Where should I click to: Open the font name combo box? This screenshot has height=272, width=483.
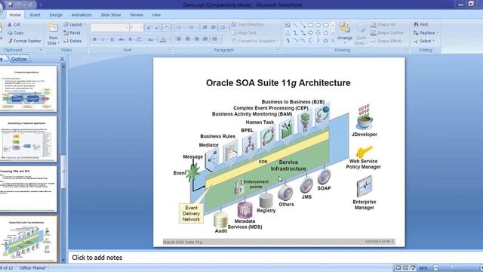(x=109, y=27)
